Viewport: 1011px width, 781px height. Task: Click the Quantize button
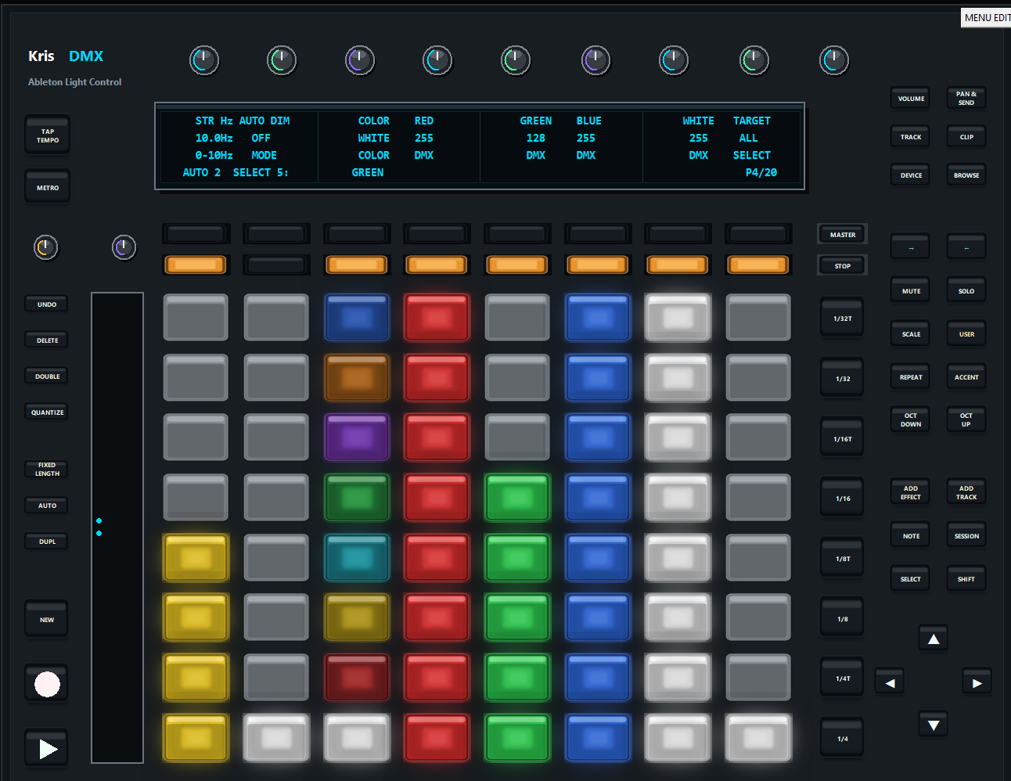pos(47,412)
